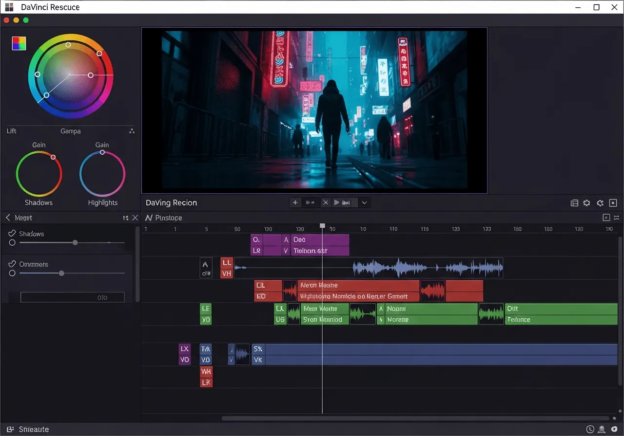
Task: Toggle the Shadows checkmark
Action: (13, 234)
